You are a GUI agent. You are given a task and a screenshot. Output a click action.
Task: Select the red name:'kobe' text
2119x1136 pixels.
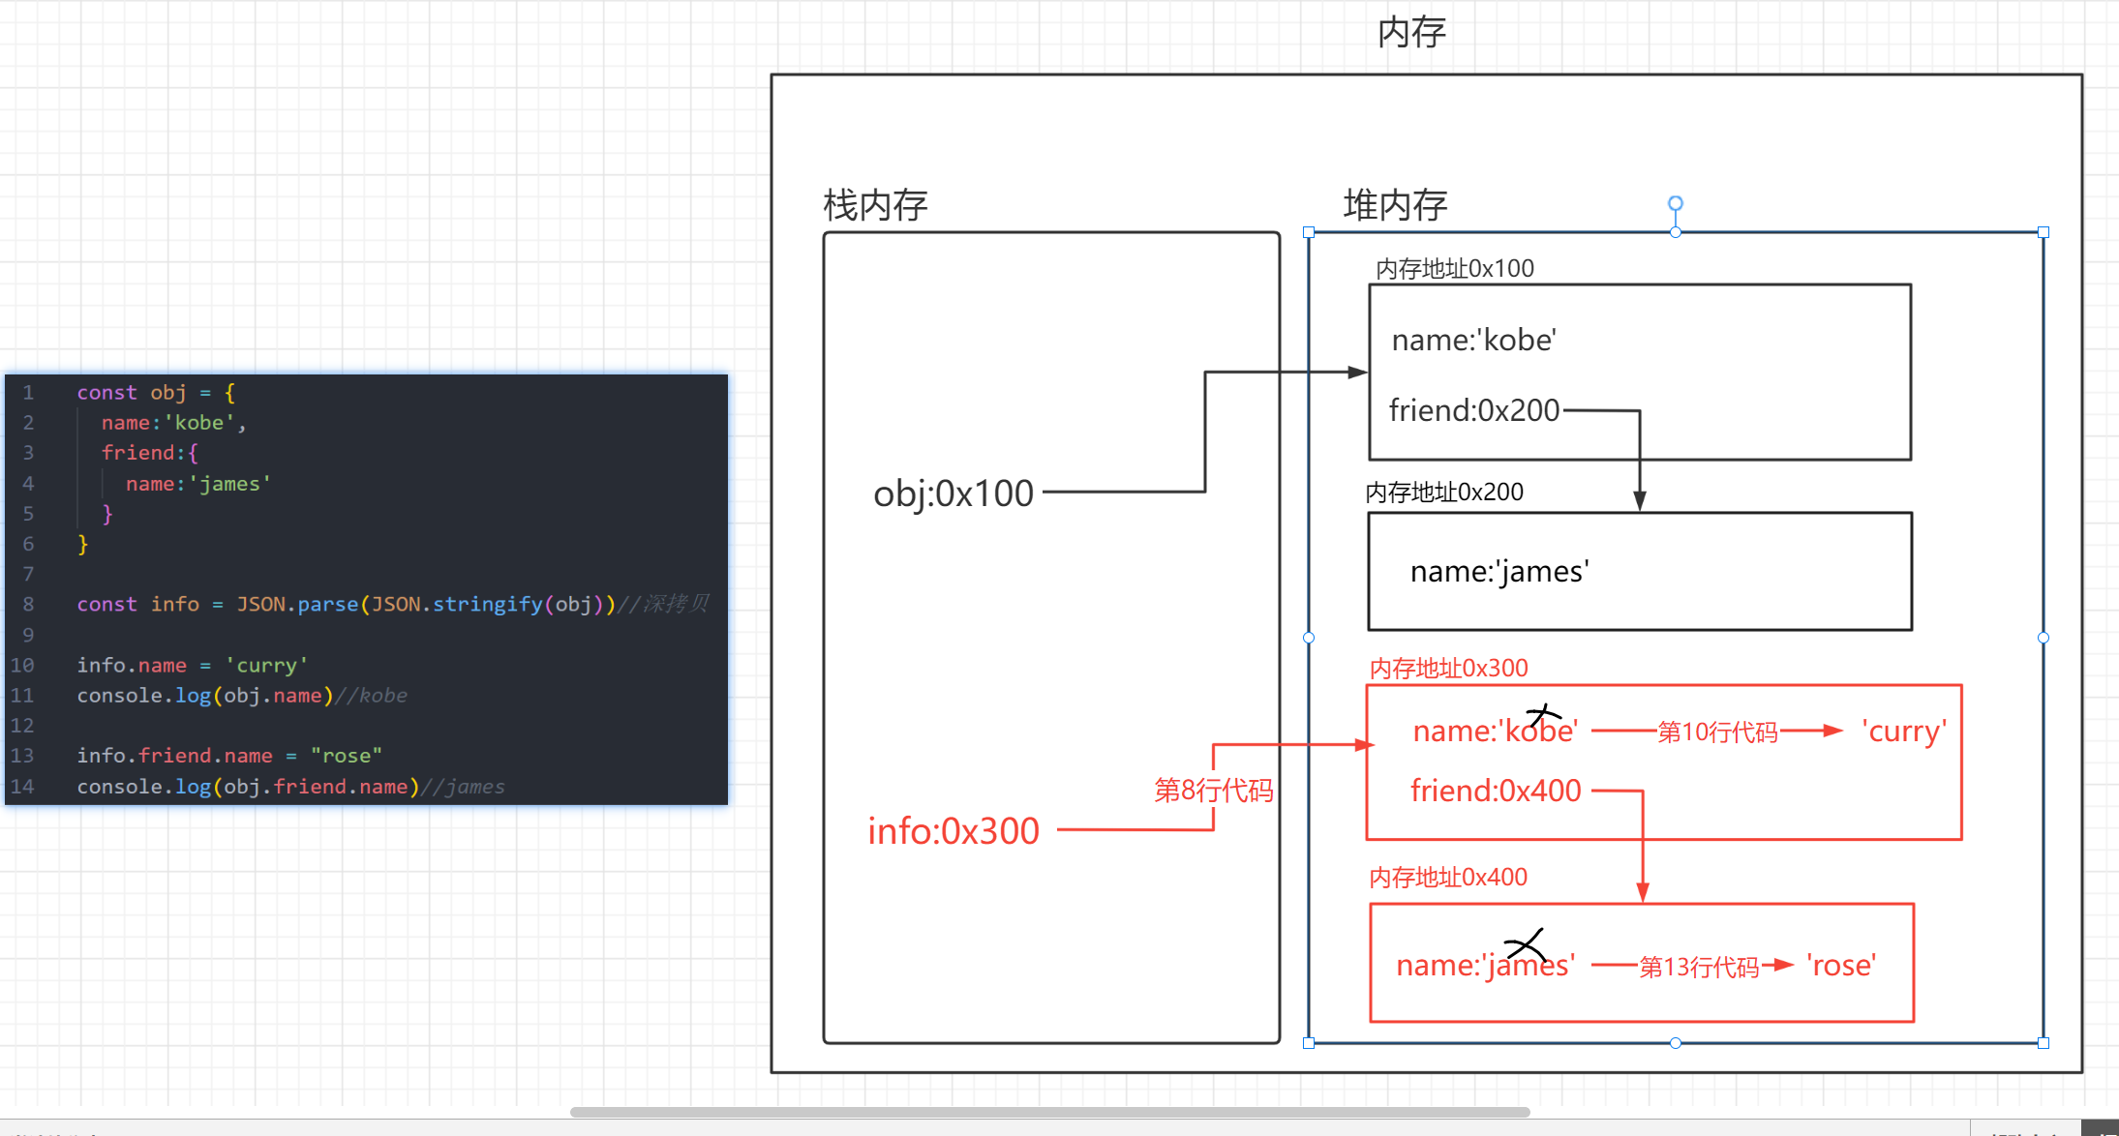tap(1496, 731)
